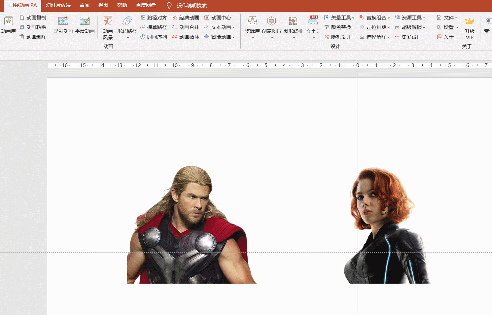This screenshot has width=492, height=315.
Task: Click 路径对齐 path alignment
Action: (x=154, y=18)
